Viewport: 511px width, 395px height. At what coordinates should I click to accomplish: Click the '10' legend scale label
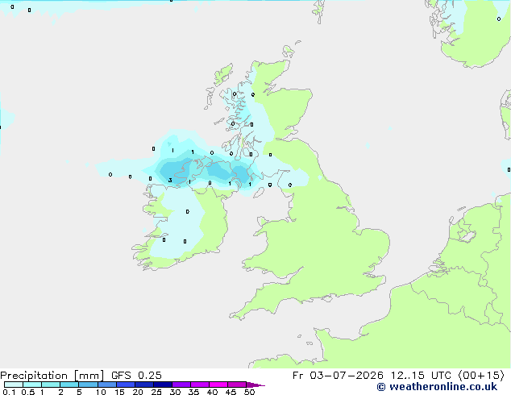pos(101,392)
